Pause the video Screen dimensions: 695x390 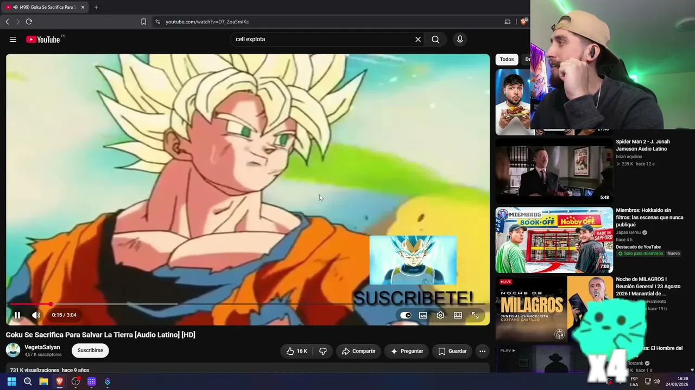17,315
